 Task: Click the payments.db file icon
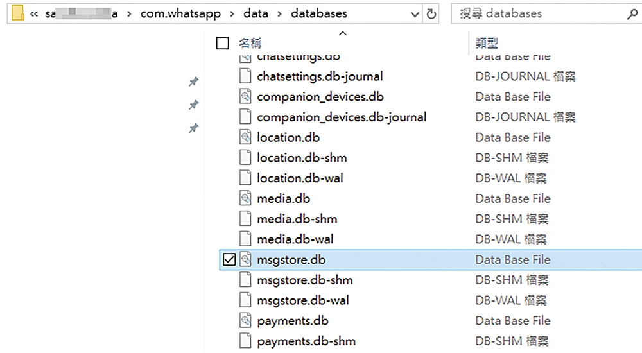click(245, 321)
